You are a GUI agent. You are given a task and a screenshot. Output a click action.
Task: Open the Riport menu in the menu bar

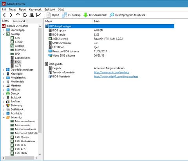click(x=22, y=9)
